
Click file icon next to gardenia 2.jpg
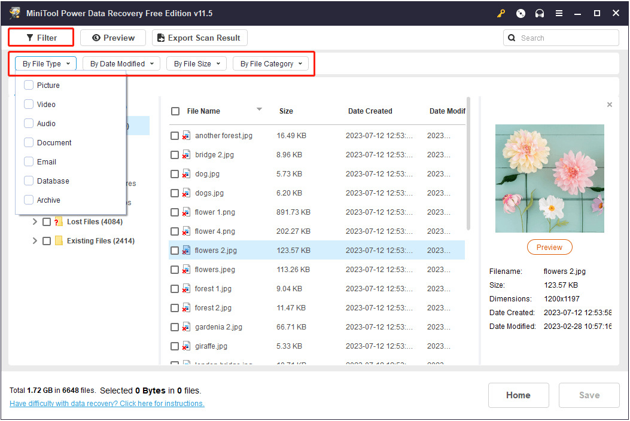186,327
